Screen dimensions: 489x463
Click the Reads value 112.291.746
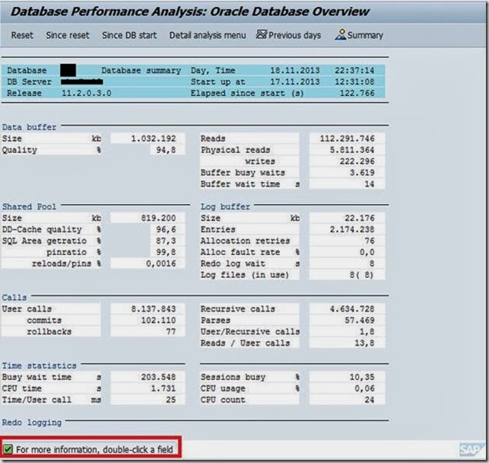(347, 139)
